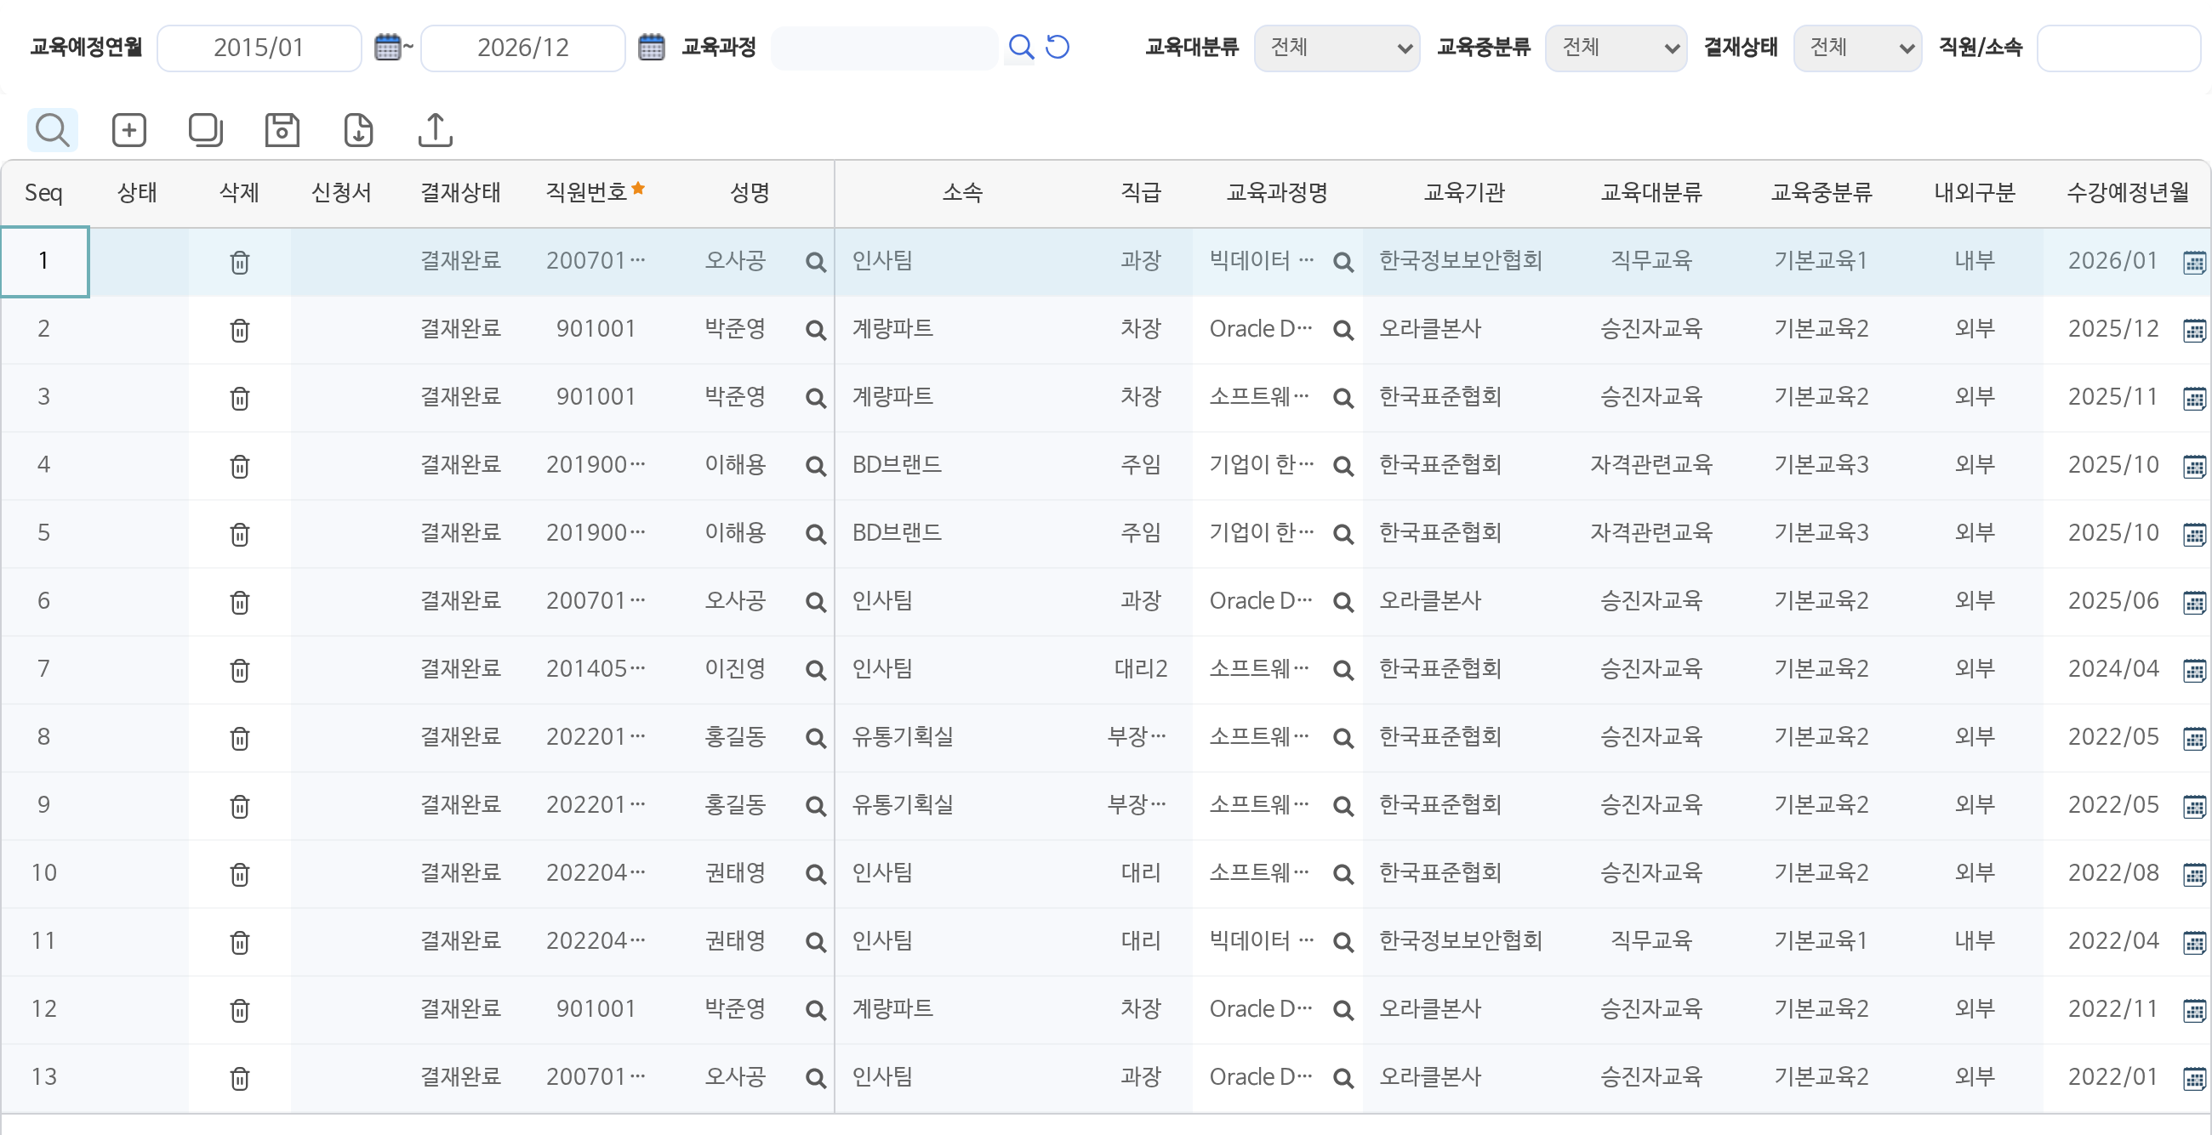The image size is (2212, 1135).
Task: Click 교육과정 search magnifier icon
Action: click(1021, 47)
